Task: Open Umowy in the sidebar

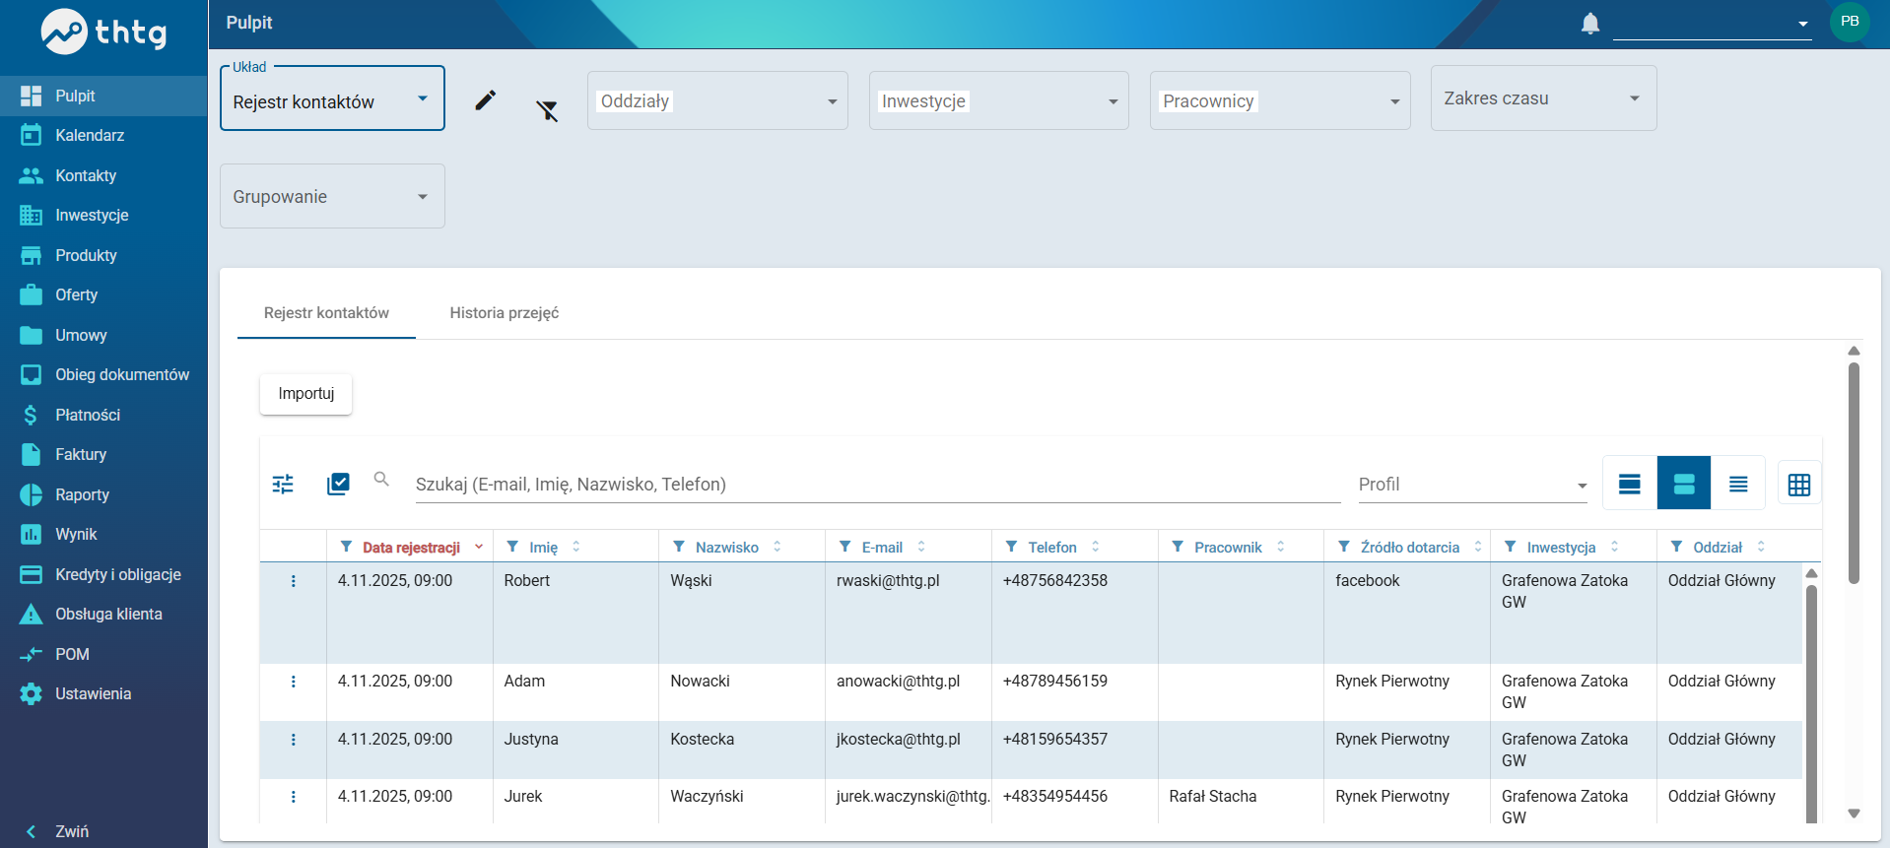Action: [x=103, y=335]
